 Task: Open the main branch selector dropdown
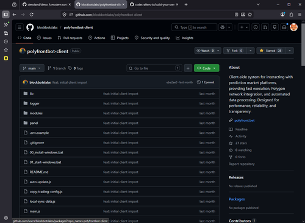coord(32,68)
